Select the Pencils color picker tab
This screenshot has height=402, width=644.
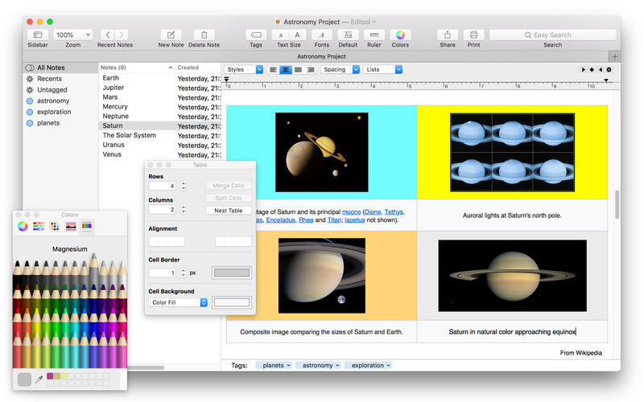point(87,226)
